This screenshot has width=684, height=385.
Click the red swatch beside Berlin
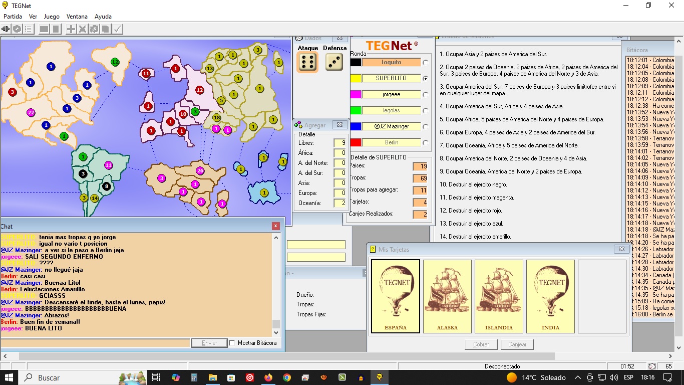[x=356, y=142]
